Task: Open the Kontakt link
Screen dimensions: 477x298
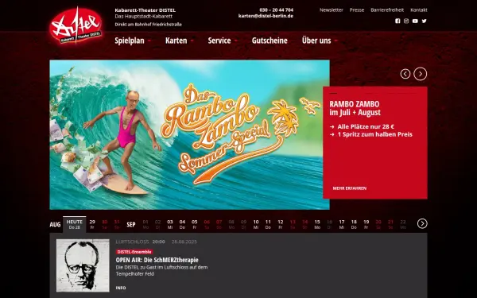Action: (x=419, y=10)
